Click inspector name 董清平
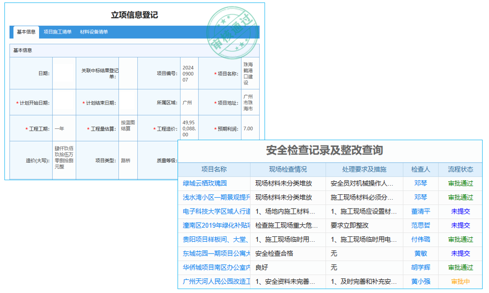The image size is (489, 293). click(x=422, y=211)
